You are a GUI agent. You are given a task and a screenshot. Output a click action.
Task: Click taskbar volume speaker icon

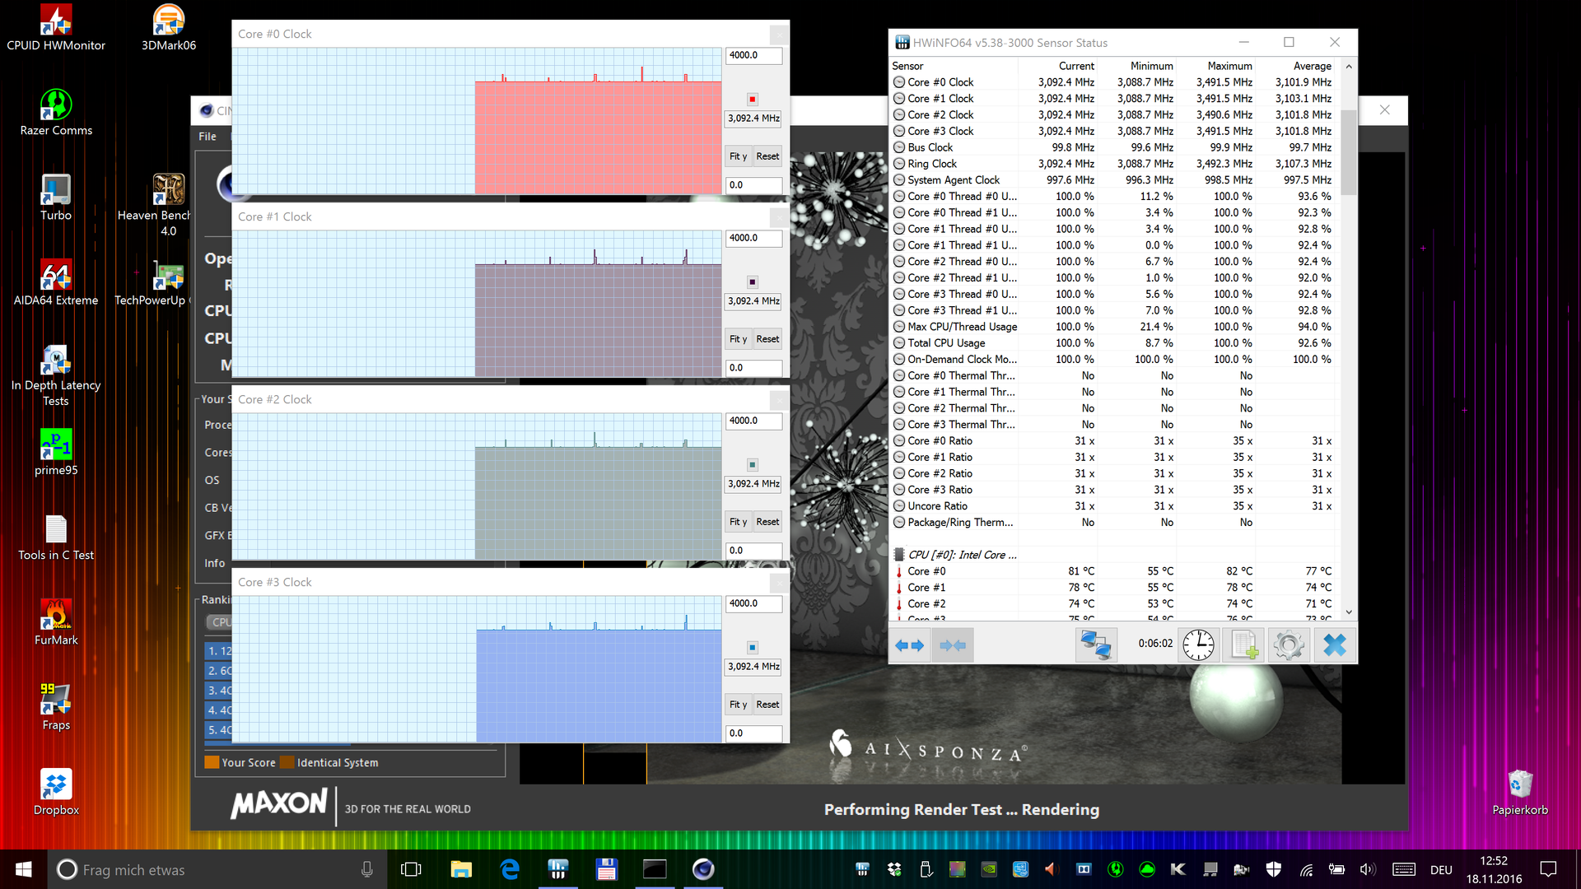[1368, 869]
